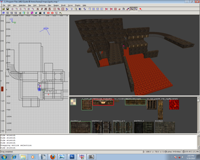Click the hexagon outline plugin icon
The image size is (200, 160).
coord(28,13)
